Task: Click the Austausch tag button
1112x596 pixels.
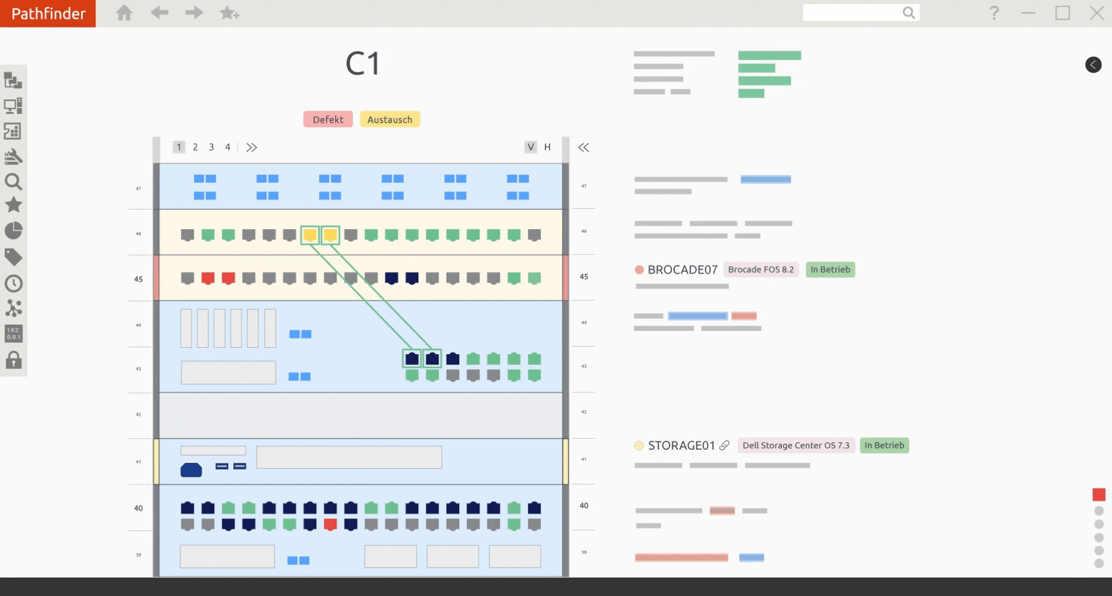Action: pyautogui.click(x=390, y=119)
